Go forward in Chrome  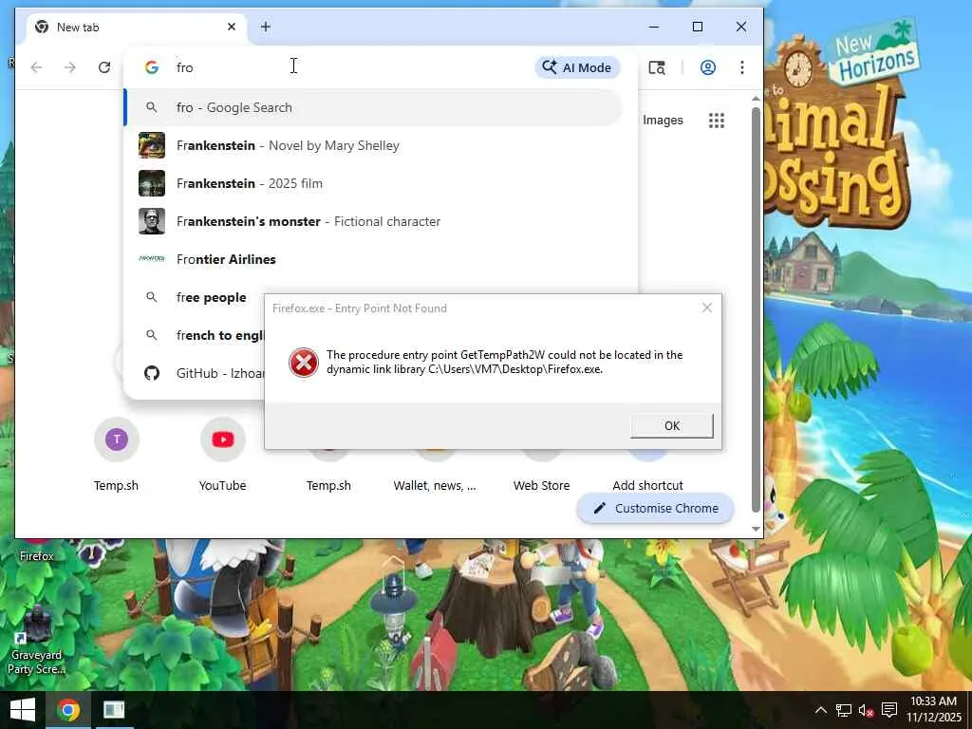(x=70, y=67)
